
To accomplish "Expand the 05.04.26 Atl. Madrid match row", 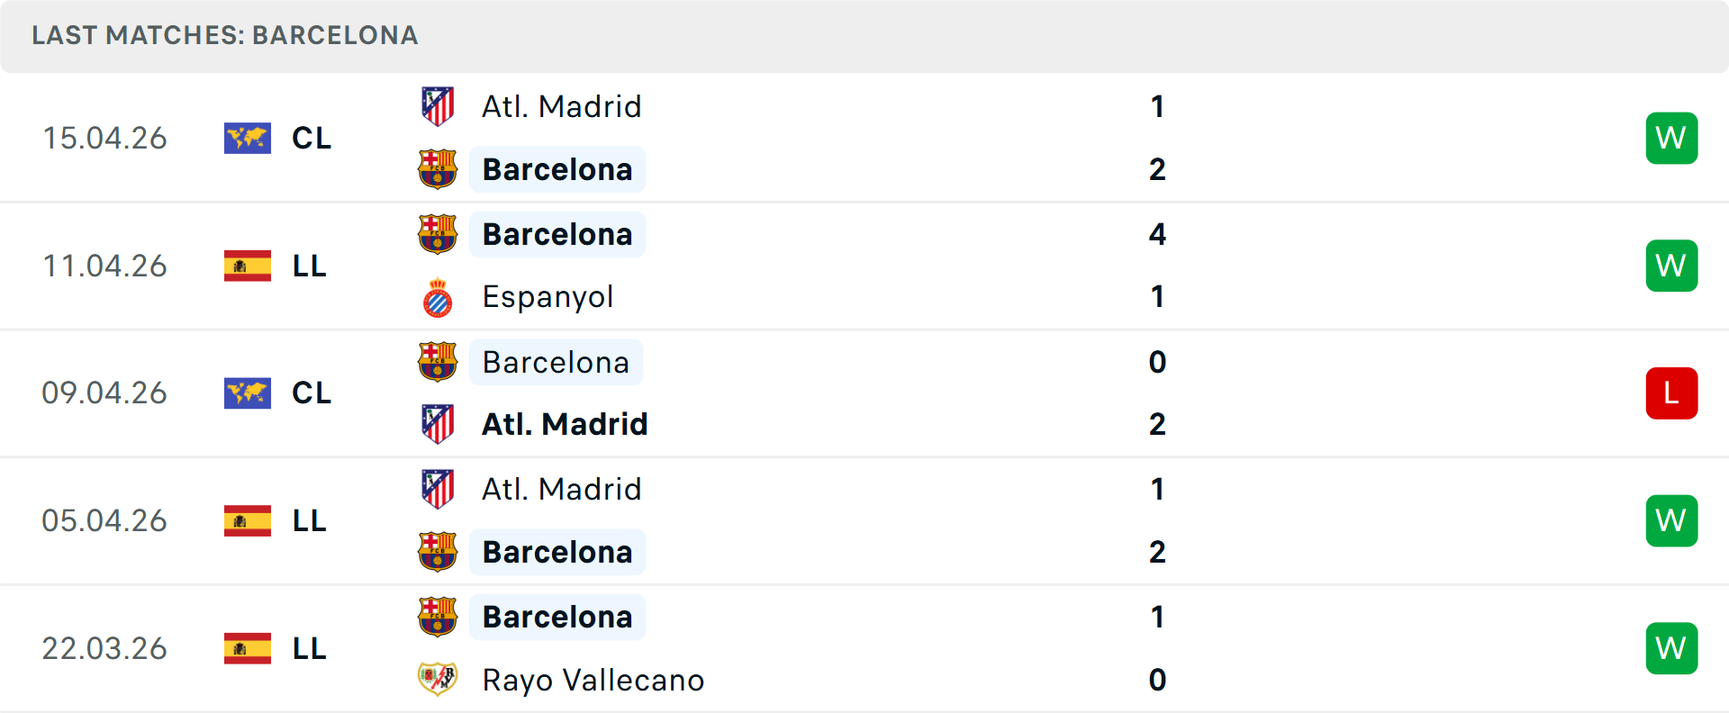I will pos(864,520).
